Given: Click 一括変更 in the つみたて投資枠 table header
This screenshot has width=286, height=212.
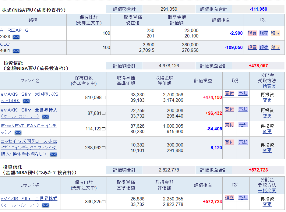Looking at the screenshot, I should click(x=267, y=191).
